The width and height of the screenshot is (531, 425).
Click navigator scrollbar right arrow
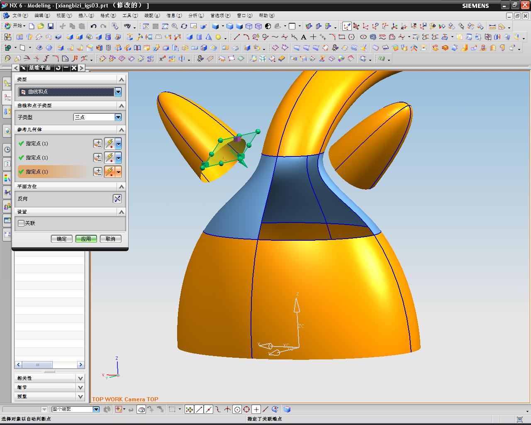pyautogui.click(x=80, y=365)
